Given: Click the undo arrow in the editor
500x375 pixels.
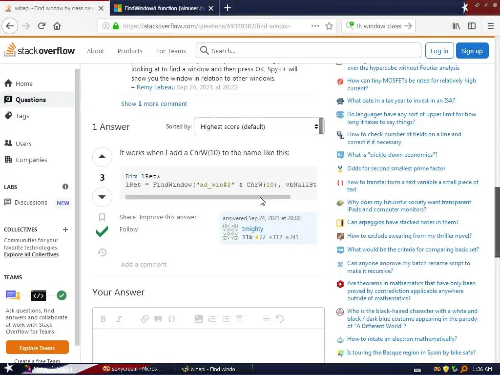Looking at the screenshot, I should tap(280, 319).
